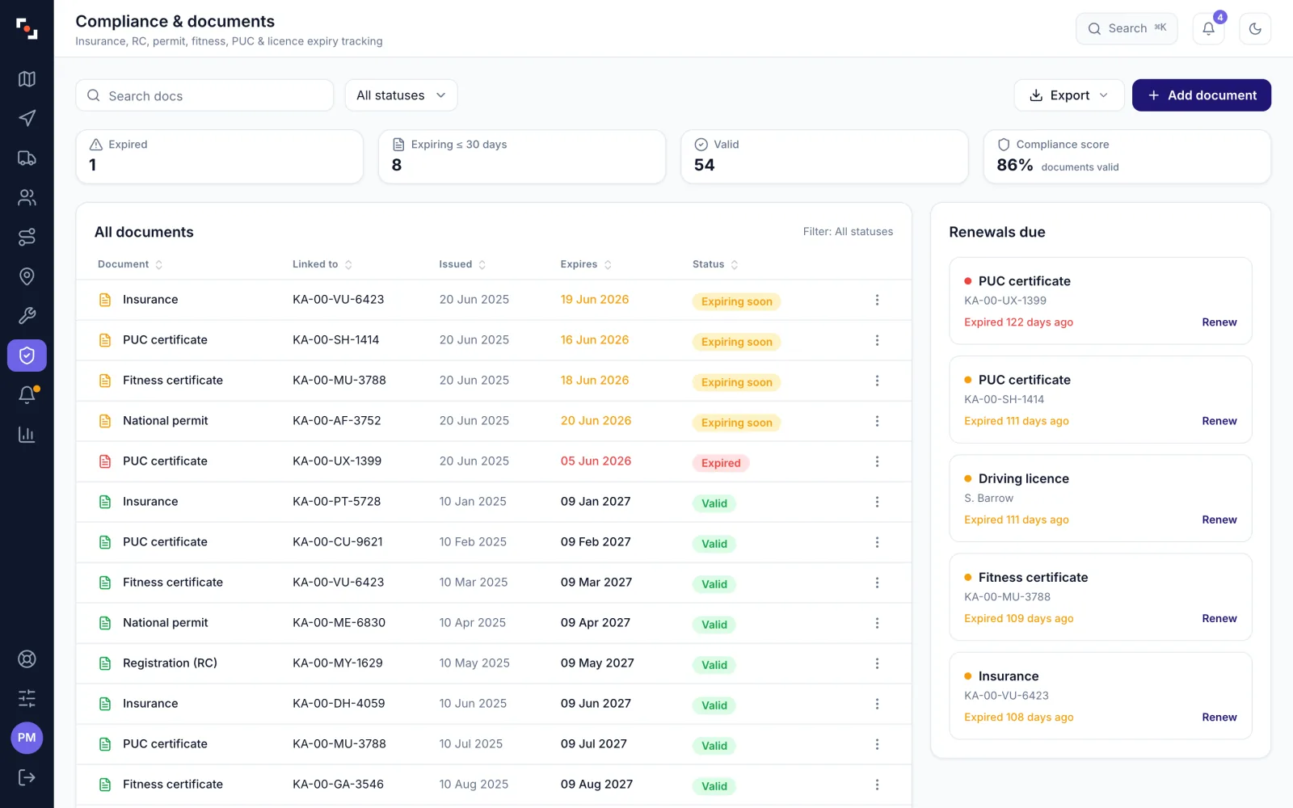Viewport: 1293px width, 808px height.
Task: Open the settings sliders sidebar icon
Action: [27, 698]
